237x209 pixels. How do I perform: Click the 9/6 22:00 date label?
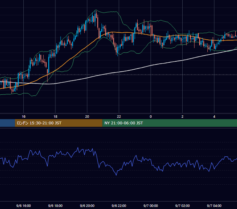click(119, 206)
